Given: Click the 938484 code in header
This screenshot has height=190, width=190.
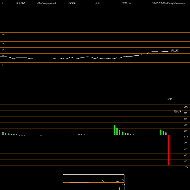Looking at the screenshot, I should (127, 3).
